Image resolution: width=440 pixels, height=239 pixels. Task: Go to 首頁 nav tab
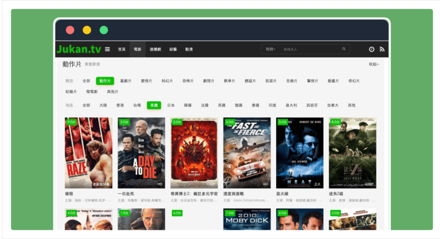point(122,49)
